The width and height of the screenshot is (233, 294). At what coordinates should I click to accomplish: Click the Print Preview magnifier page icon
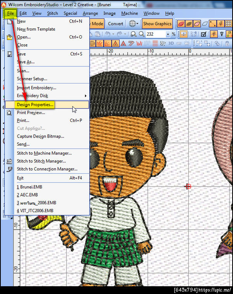pos(9,113)
